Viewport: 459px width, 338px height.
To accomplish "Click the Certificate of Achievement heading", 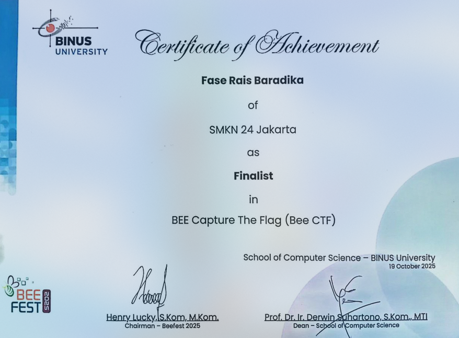I will click(257, 45).
